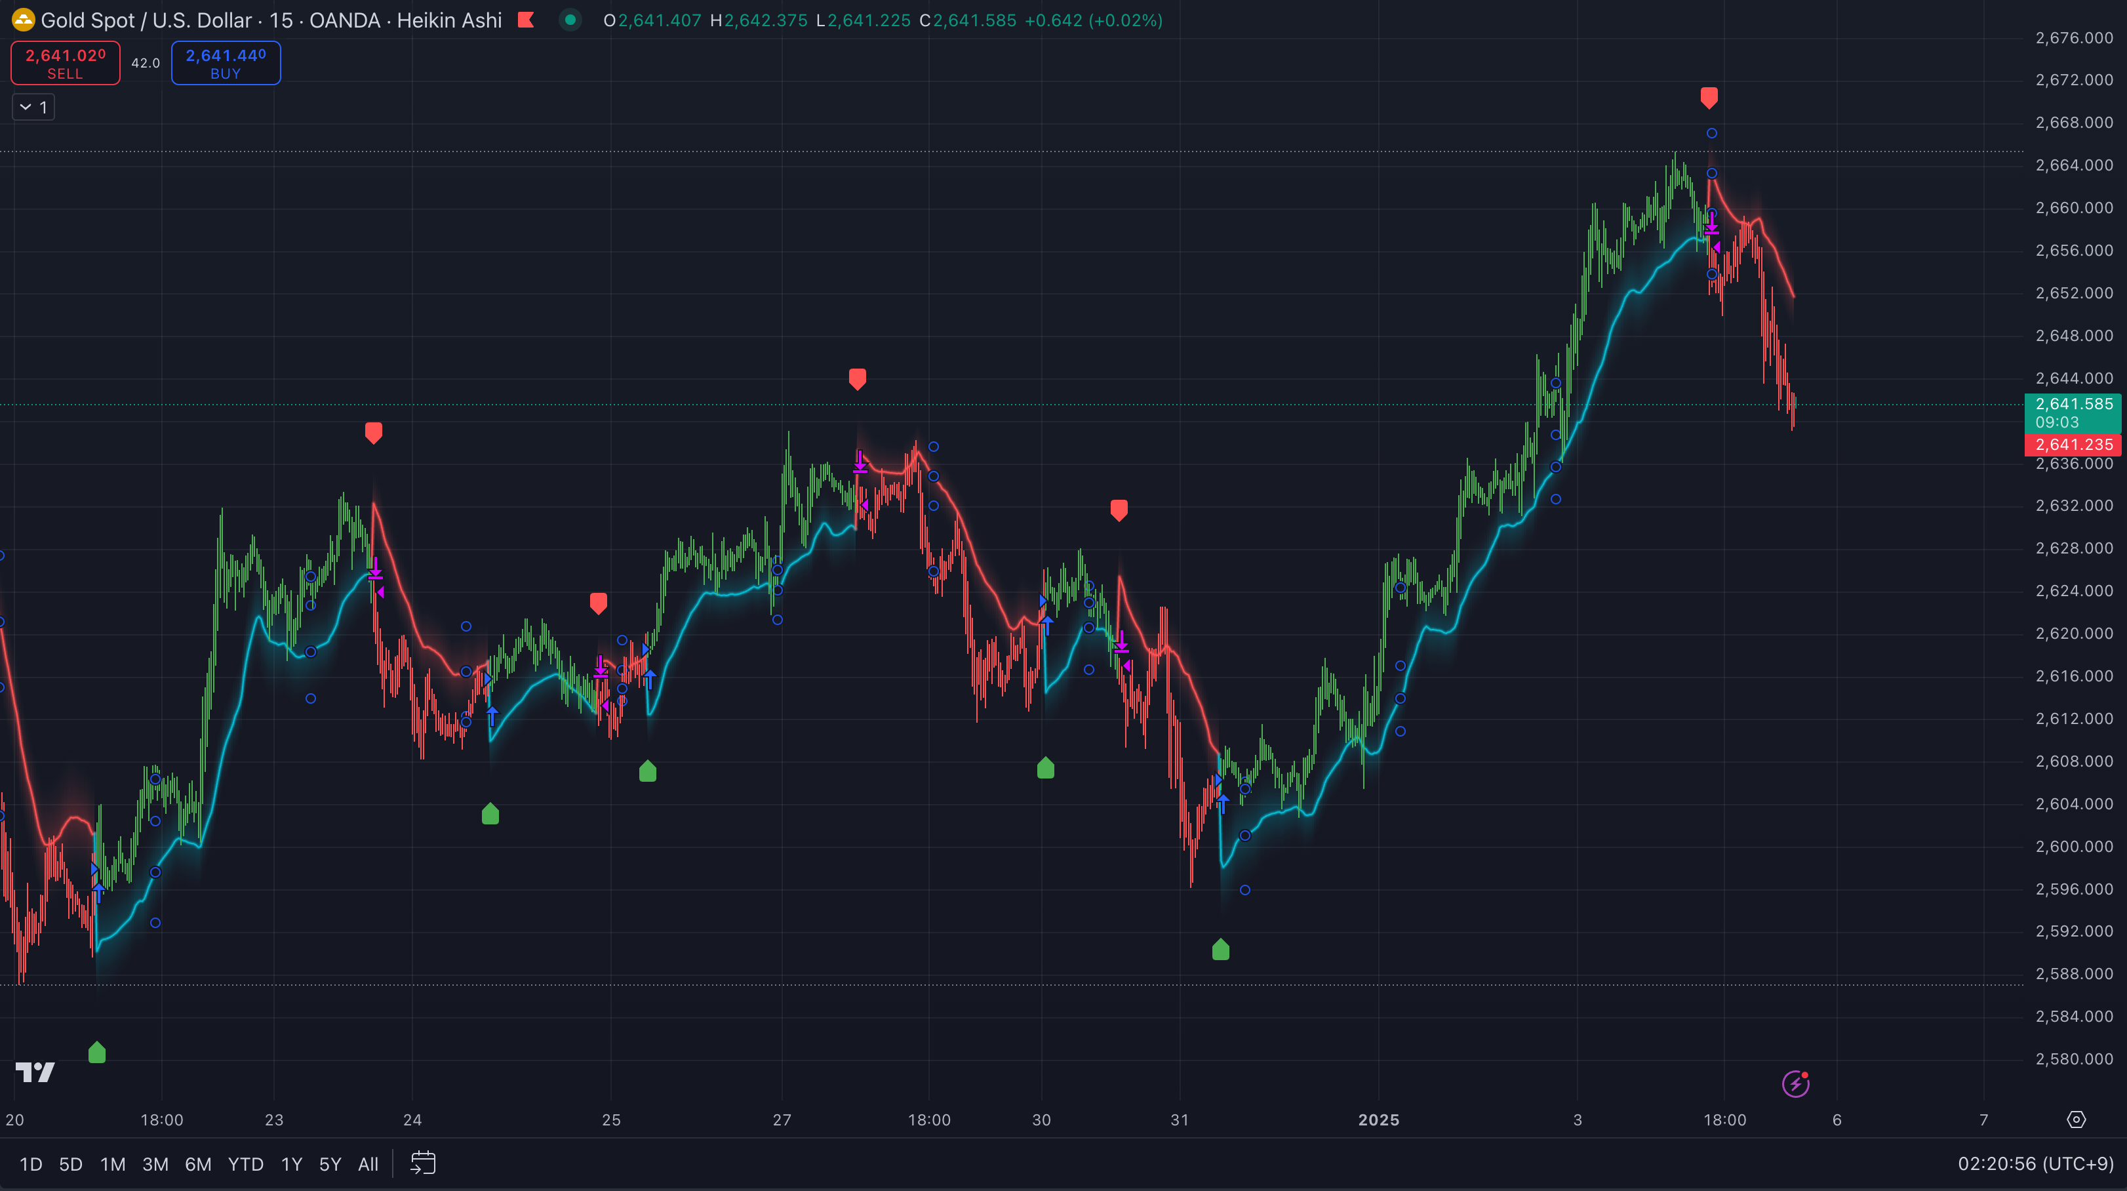Click the +0.642 (+0.02%) change value
The width and height of the screenshot is (2127, 1191).
coord(1093,20)
